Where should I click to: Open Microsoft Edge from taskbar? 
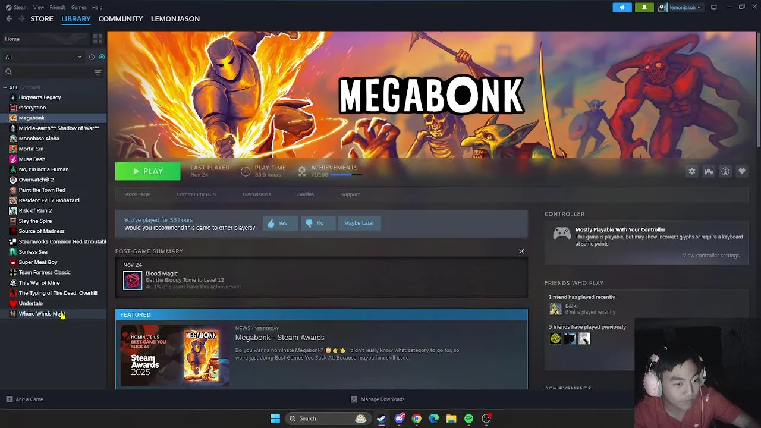click(x=434, y=418)
